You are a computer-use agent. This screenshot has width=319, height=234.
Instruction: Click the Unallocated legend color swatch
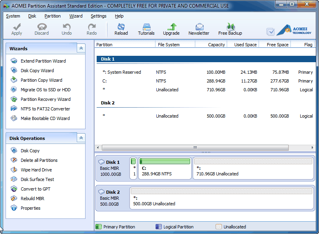pos(218,227)
